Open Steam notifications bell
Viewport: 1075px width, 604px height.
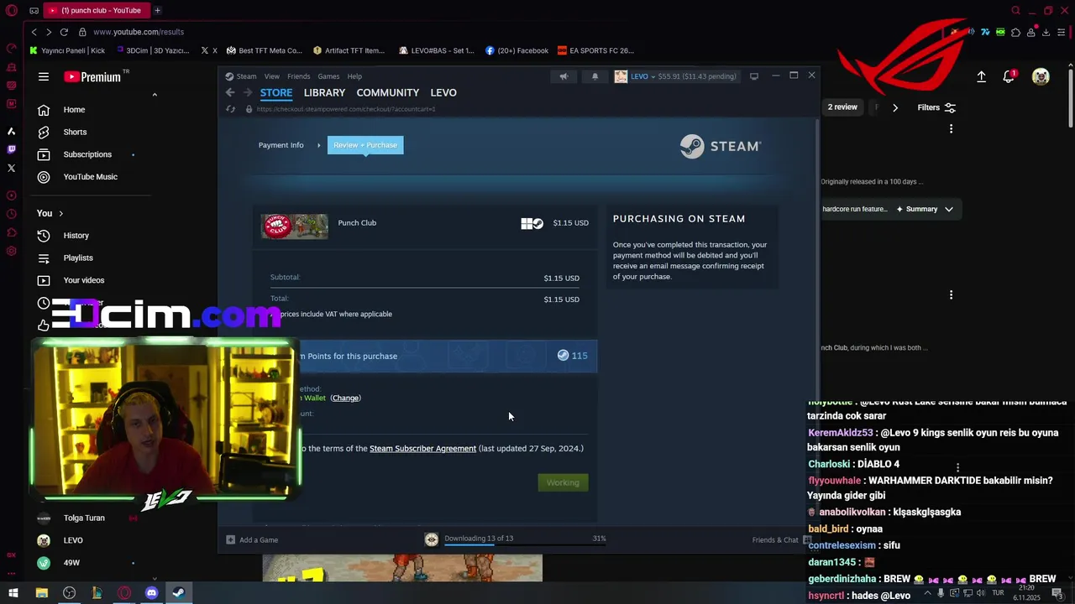tap(595, 76)
